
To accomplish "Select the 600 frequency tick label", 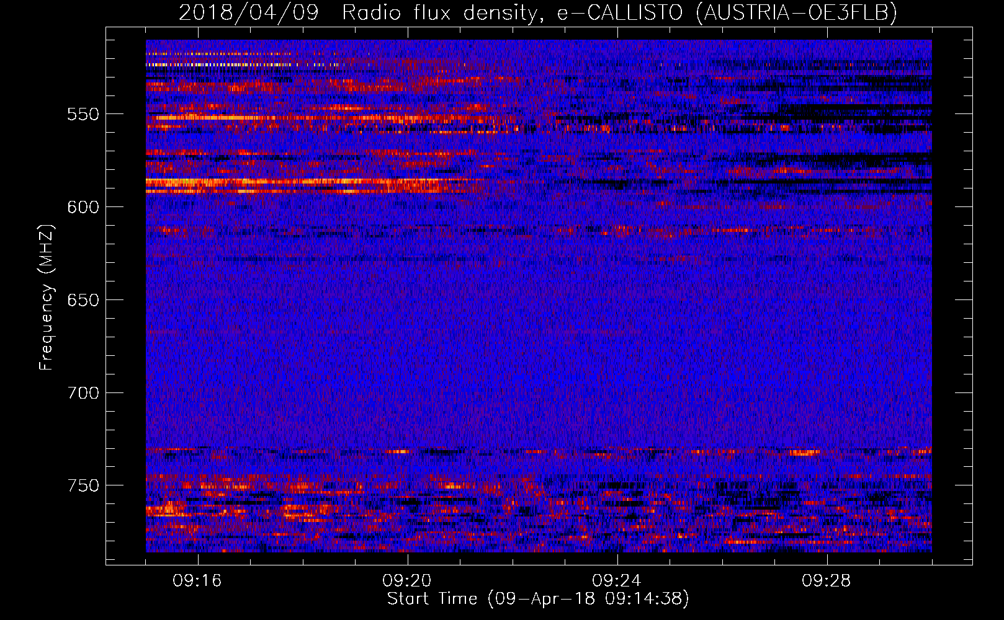I will 83,207.
